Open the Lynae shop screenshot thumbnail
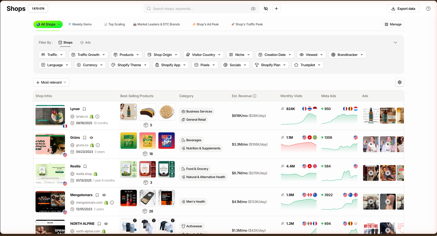 50,116
